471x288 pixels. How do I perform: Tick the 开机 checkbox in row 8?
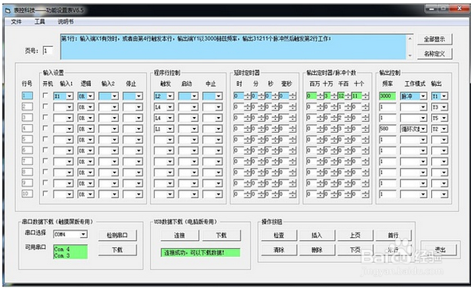45,172
